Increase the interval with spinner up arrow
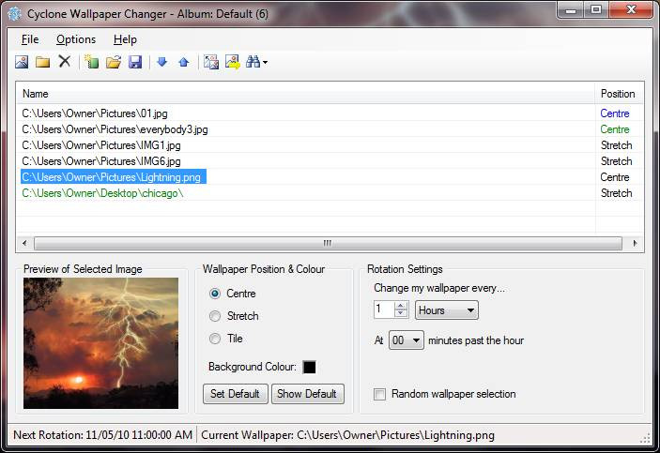This screenshot has height=453, width=660. click(x=401, y=306)
